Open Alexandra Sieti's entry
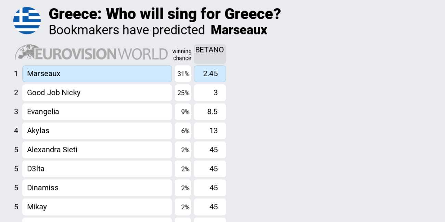The height and width of the screenshot is (222, 445). (97, 150)
